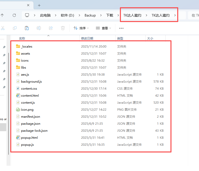Open the three-dots more options menu
Image resolution: width=199 pixels, height=171 pixels.
click(121, 28)
